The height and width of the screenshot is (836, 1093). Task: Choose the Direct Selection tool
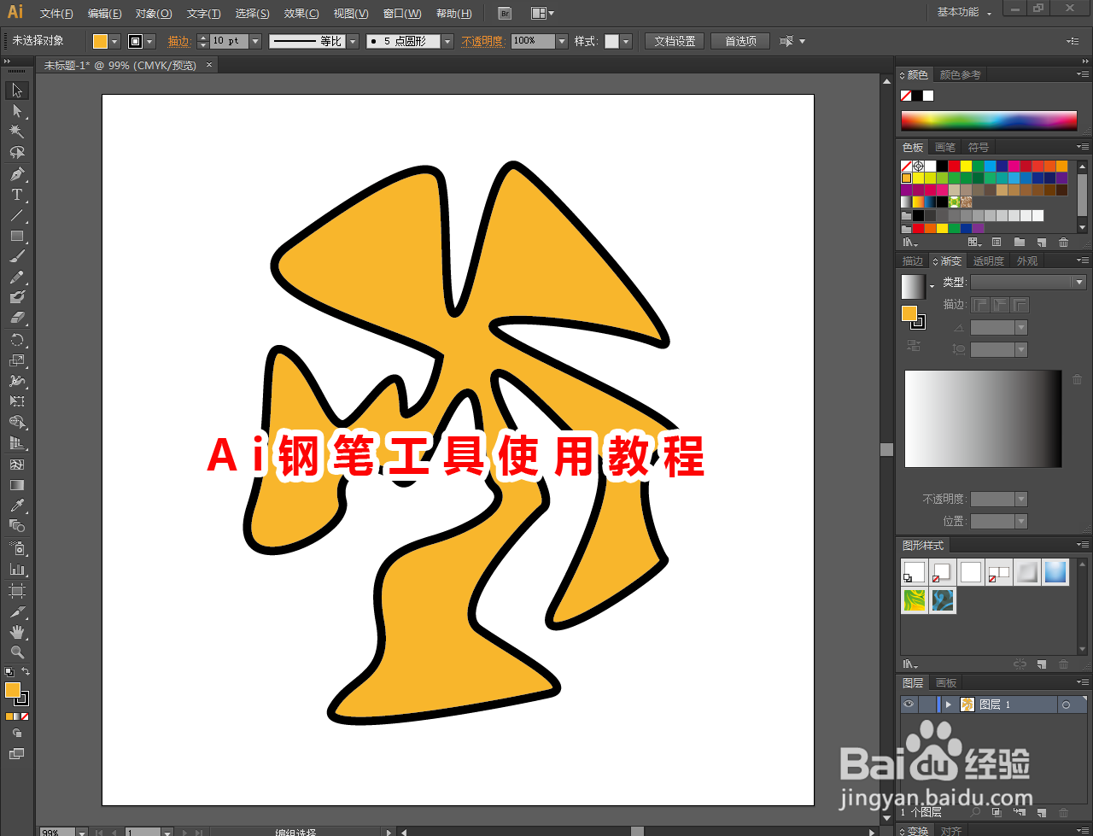click(x=15, y=110)
